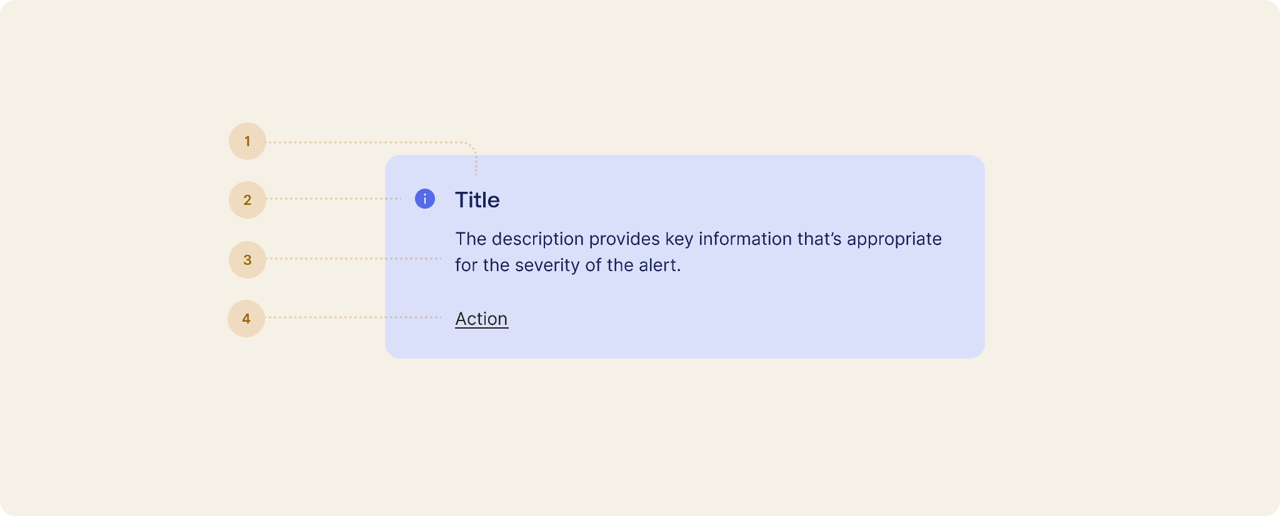
Task: Select the annotation marker numbered 3
Action: 247,260
